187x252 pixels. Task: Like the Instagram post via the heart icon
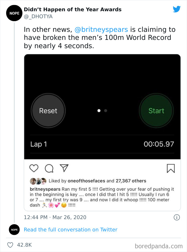[34, 168]
